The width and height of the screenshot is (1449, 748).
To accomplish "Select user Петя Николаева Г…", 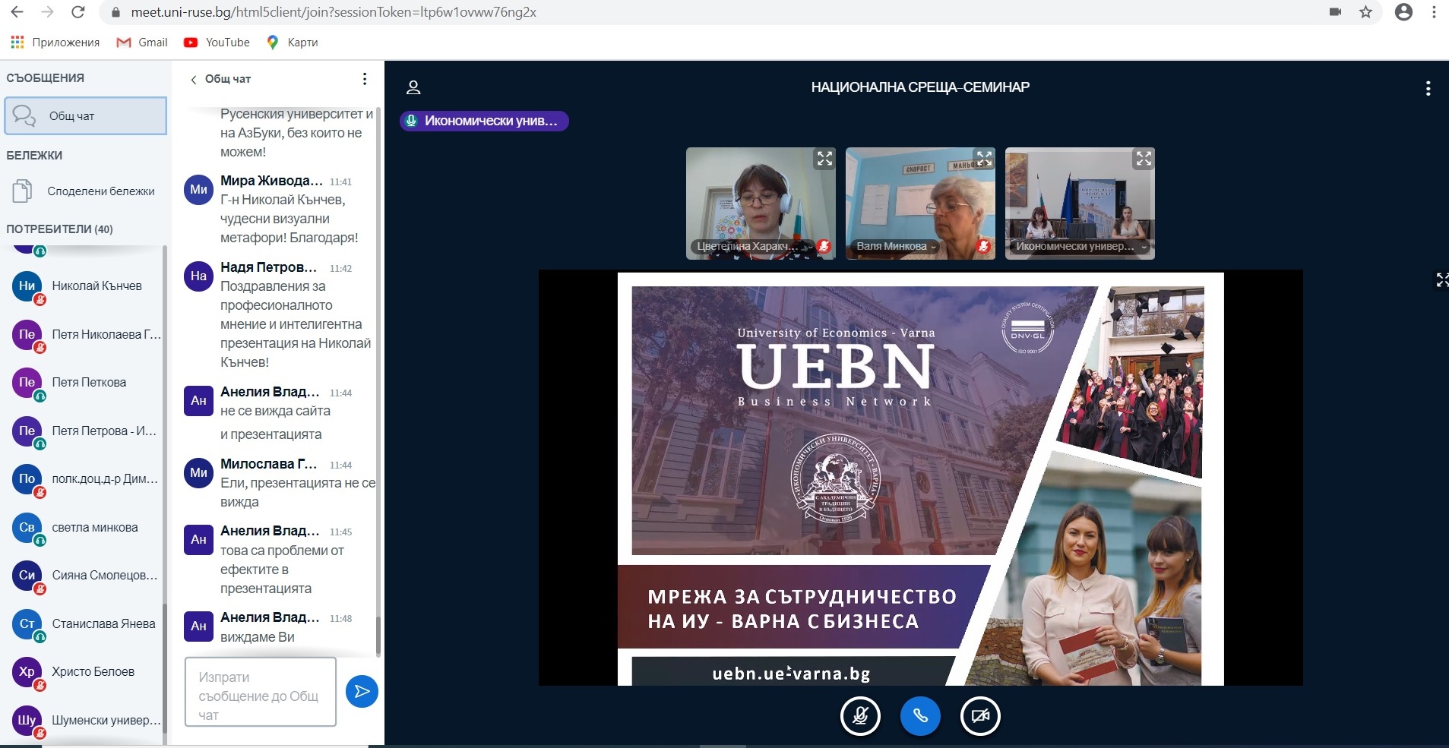I will click(x=85, y=334).
